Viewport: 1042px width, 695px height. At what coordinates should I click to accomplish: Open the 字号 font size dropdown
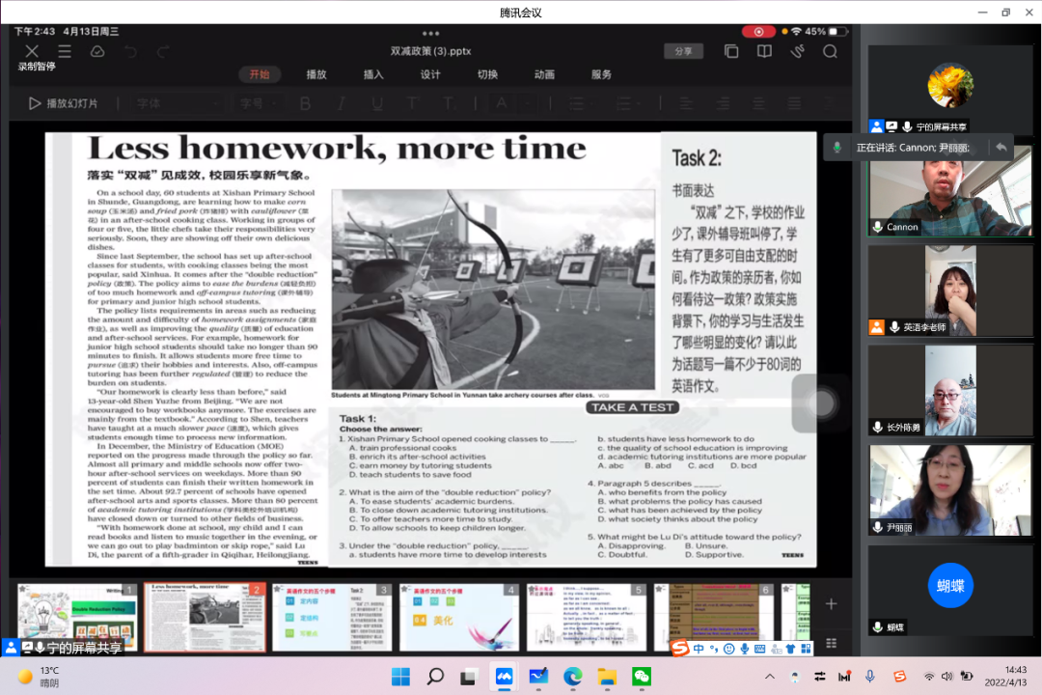tap(258, 103)
